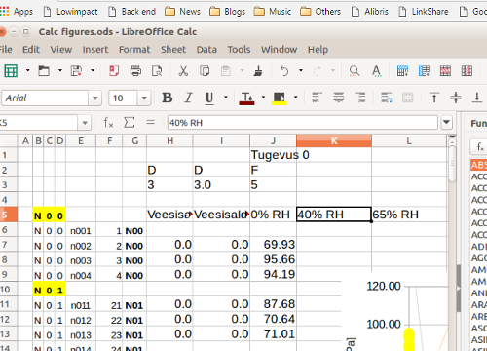Run Spelling check icon
The height and width of the screenshot is (351, 487).
click(x=376, y=70)
